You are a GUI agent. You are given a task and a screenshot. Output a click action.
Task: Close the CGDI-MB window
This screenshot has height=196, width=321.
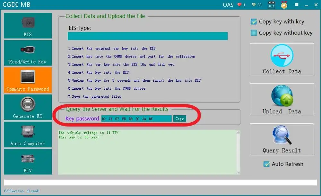(316, 4)
